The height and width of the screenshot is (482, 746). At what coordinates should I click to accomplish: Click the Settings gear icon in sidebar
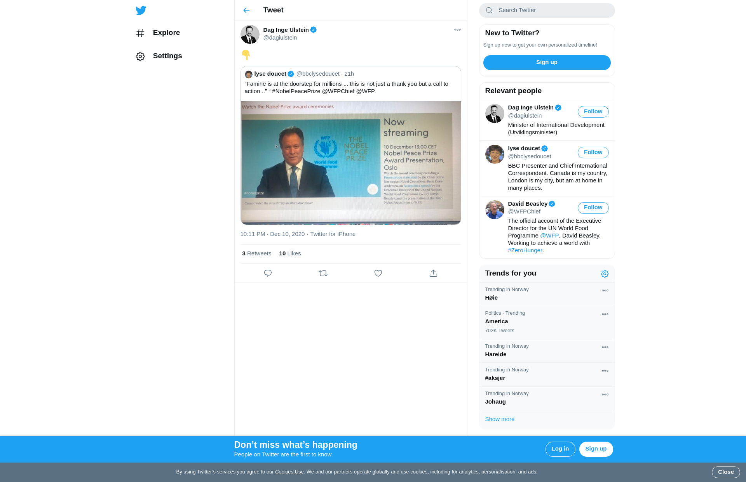pos(140,56)
